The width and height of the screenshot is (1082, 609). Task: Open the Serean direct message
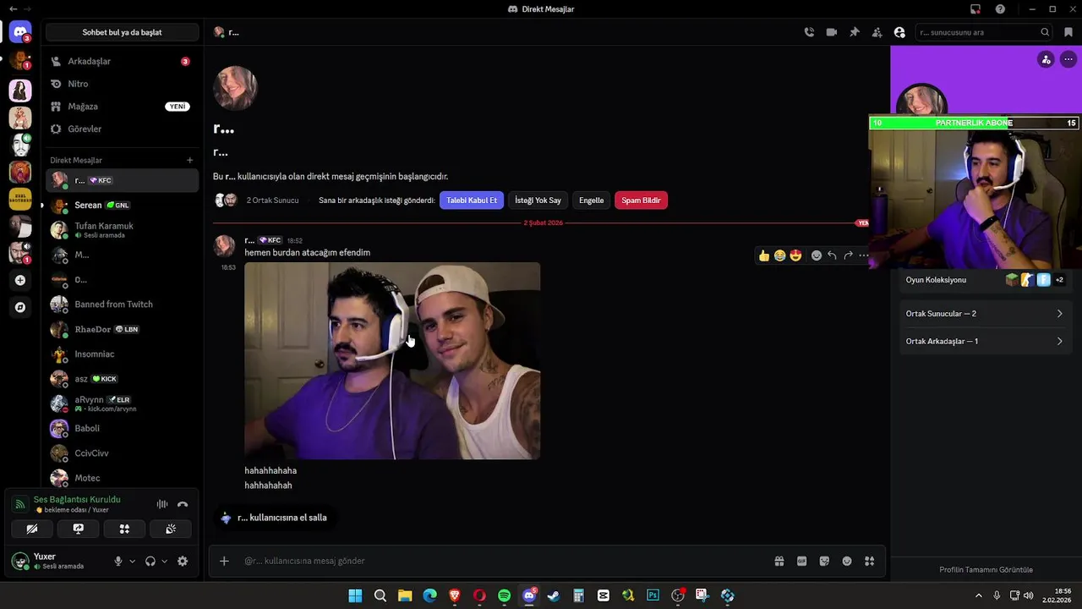point(123,206)
